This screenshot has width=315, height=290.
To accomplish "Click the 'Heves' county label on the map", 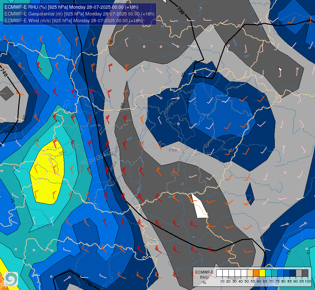I will pyautogui.click(x=169, y=108).
